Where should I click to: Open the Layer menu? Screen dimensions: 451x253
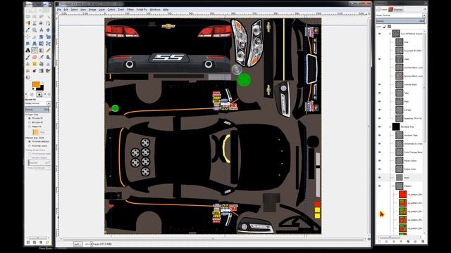(101, 9)
